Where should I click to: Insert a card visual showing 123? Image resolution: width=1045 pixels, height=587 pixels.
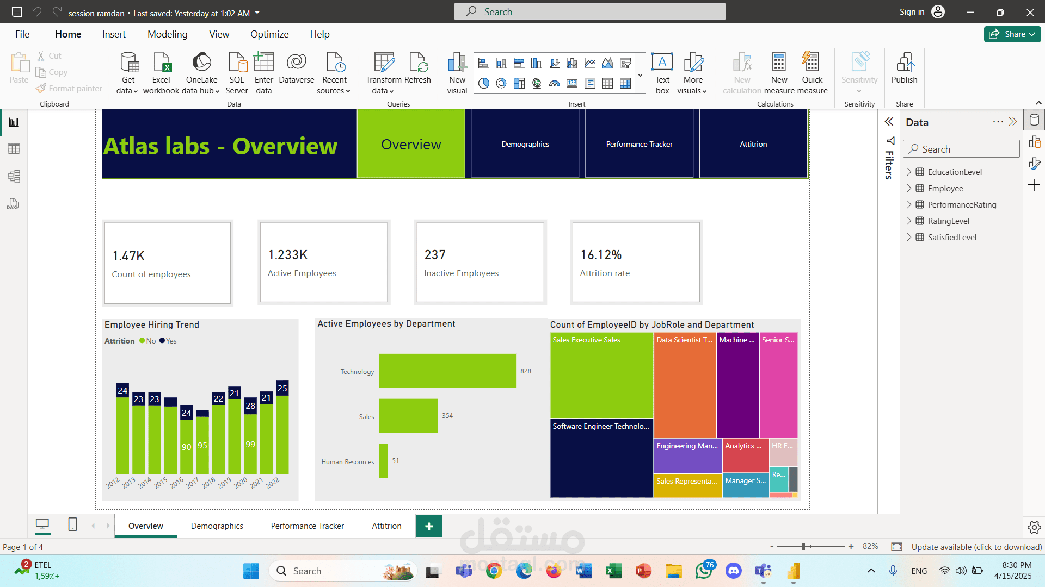pos(572,83)
